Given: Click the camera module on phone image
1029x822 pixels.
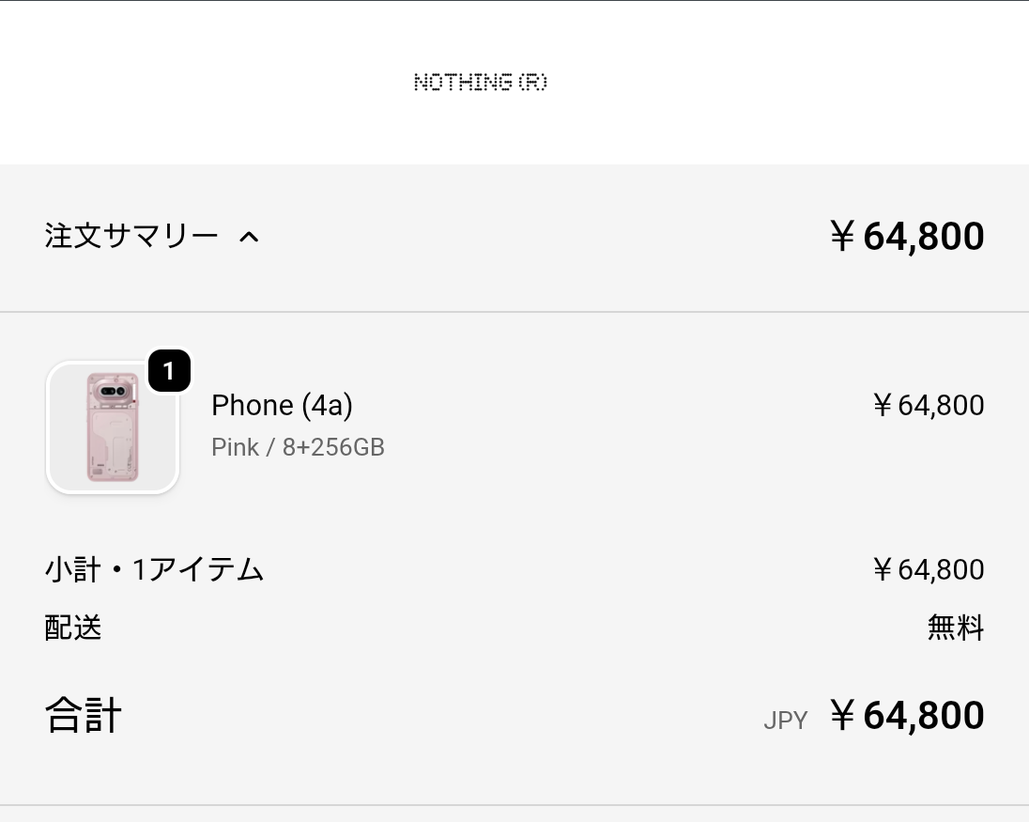Looking at the screenshot, I should pos(114,391).
